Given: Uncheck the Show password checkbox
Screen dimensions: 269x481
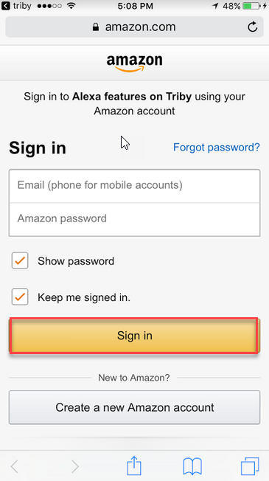Looking at the screenshot, I should tap(20, 260).
